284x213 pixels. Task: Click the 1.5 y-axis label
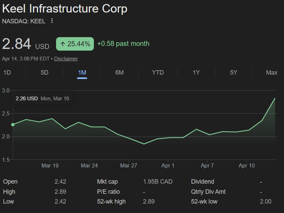coord(6,160)
